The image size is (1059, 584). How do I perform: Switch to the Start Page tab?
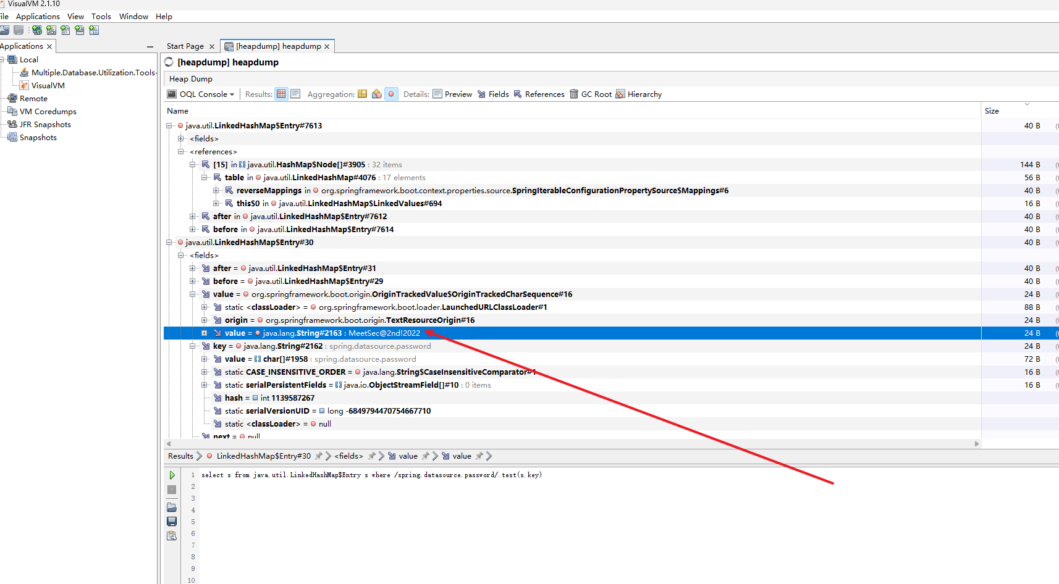coord(185,46)
